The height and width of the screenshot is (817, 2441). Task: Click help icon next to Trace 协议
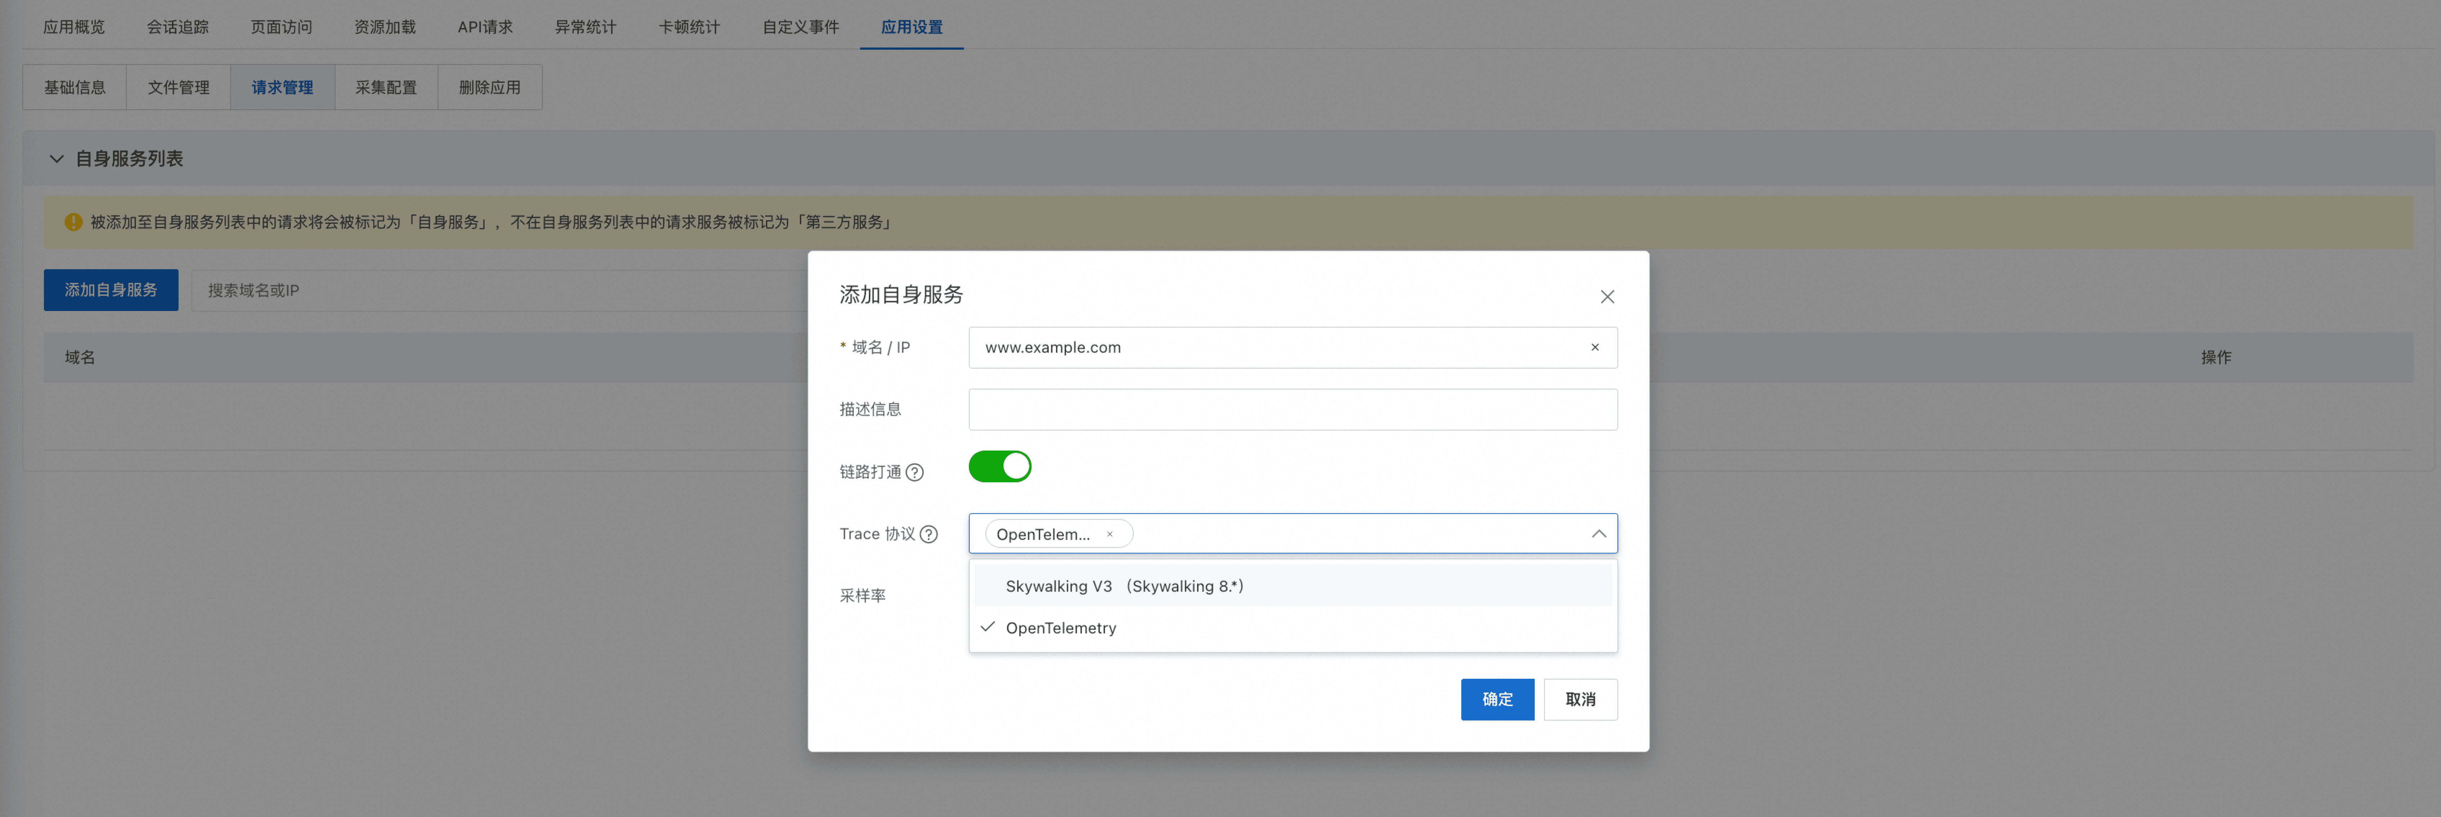[x=929, y=534]
